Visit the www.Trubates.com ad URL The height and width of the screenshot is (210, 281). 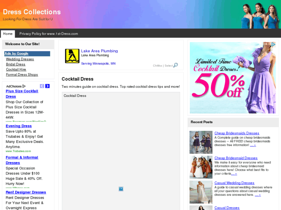(18, 151)
